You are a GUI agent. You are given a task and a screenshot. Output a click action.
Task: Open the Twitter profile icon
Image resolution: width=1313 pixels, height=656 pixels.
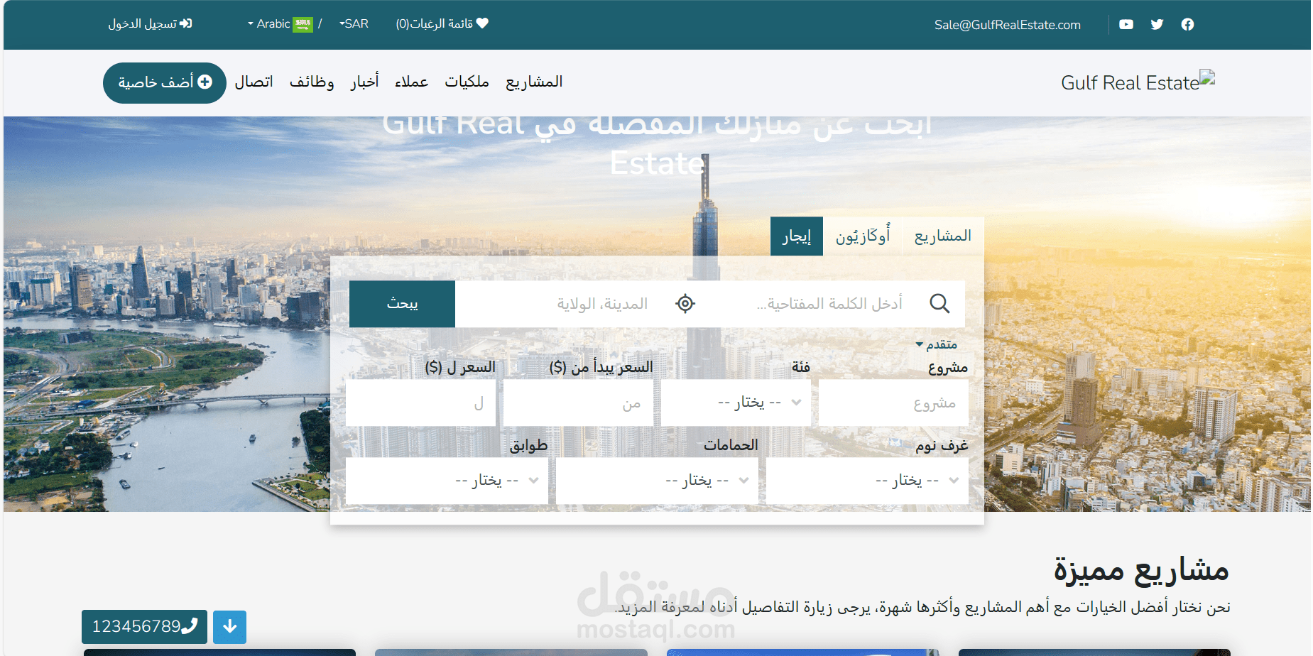pyautogui.click(x=1157, y=24)
